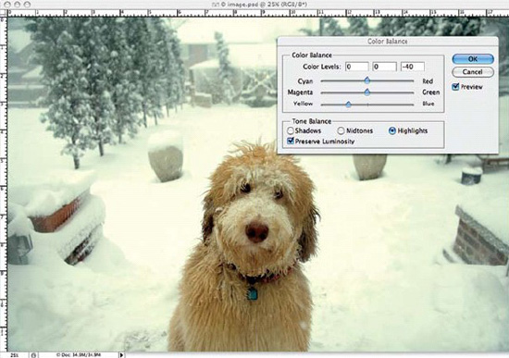509x358 pixels.
Task: Focus the Color Levels field showing -40
Action: point(413,67)
